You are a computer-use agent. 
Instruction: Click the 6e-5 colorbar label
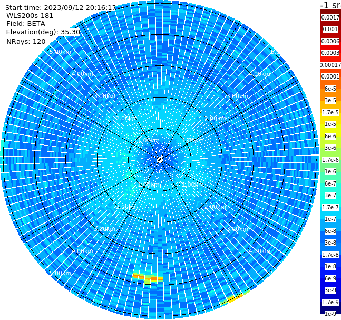point(330,89)
